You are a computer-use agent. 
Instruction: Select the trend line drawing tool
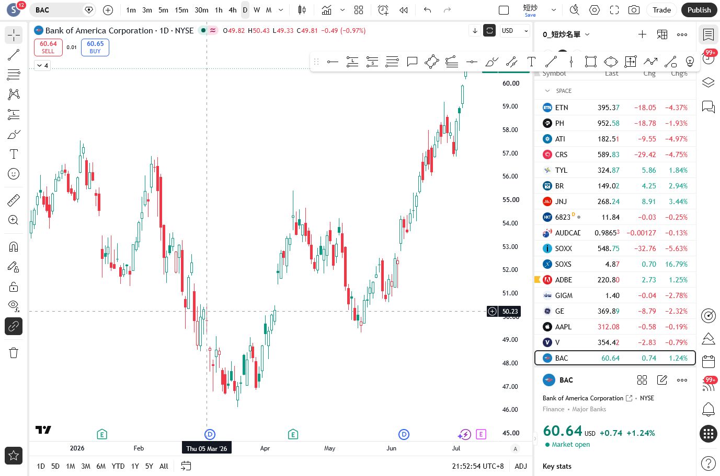[x=14, y=55]
